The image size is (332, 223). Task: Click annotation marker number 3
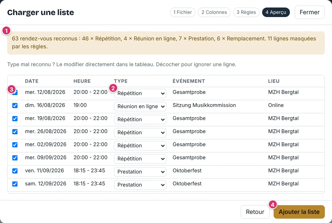tap(11, 89)
